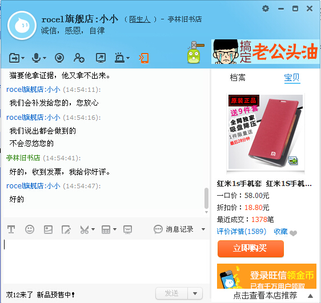This screenshot has width=321, height=303.
Task: Expand the 消息记录 dropdown arrow
Action: click(x=203, y=229)
